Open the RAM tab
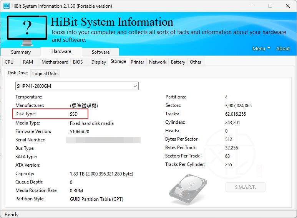This screenshot has width=297, height=218. [x=28, y=62]
